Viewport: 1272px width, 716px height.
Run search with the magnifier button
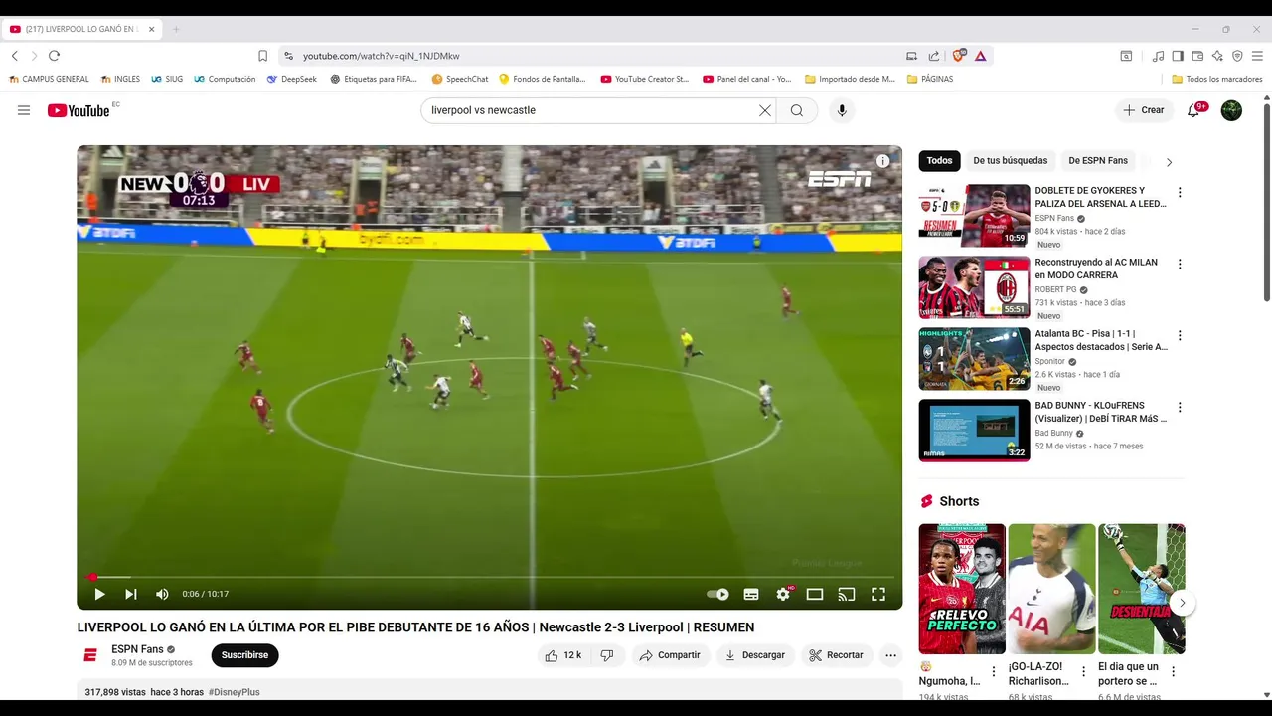(797, 110)
